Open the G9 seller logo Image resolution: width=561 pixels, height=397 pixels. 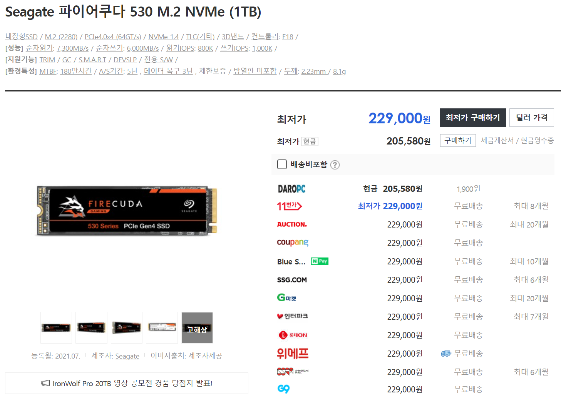283,389
